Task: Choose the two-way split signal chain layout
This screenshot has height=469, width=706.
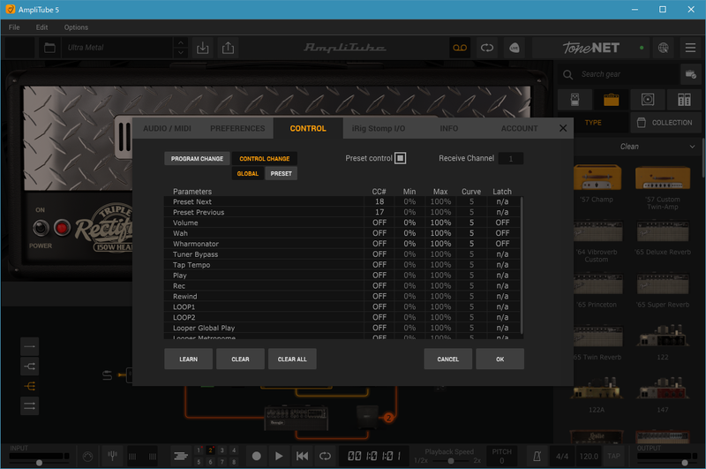Action: (30, 367)
